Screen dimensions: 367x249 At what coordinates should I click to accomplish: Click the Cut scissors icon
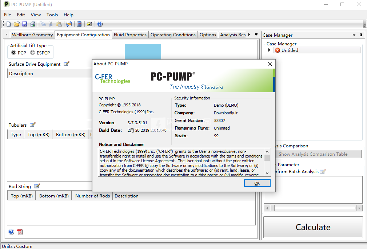(51, 24)
